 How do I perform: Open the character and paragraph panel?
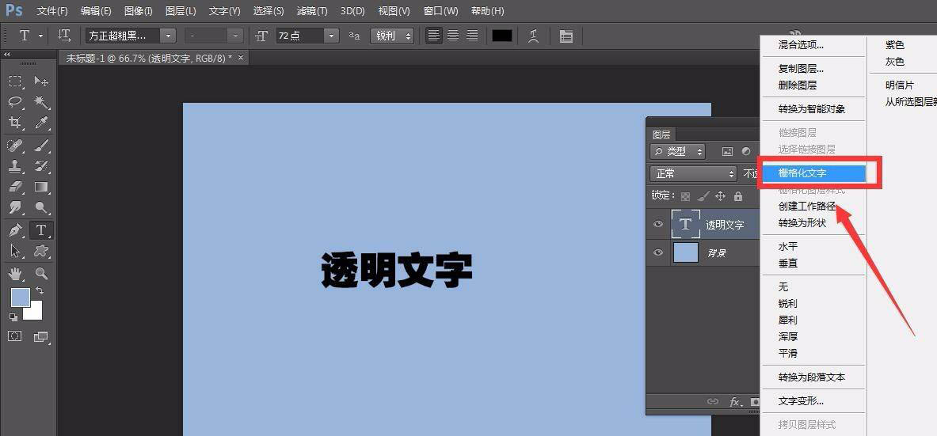tap(566, 36)
